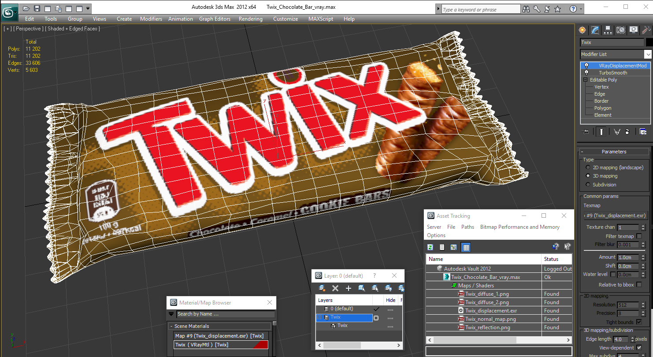
Task: Open Paths menu in Asset Tracking
Action: point(467,227)
